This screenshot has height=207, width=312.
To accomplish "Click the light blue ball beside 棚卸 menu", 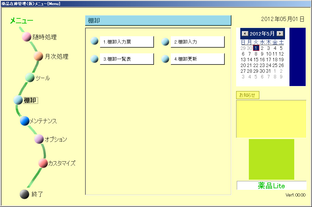I will [x=18, y=100].
